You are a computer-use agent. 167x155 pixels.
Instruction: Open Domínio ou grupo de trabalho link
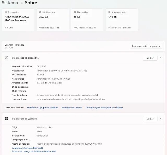point(43,108)
